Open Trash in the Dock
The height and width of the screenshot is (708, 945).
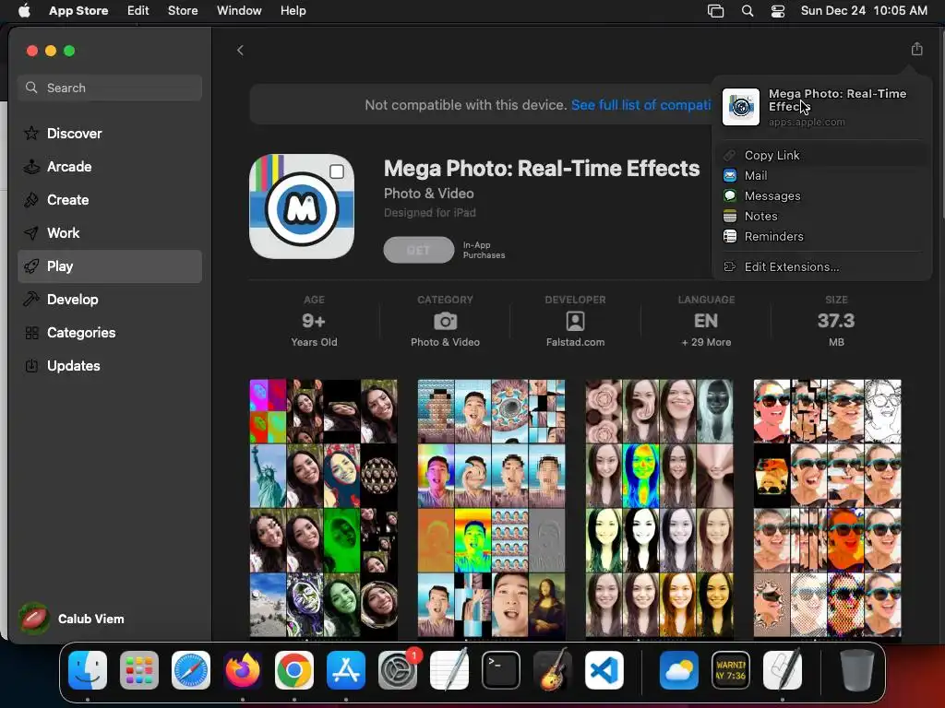click(857, 670)
